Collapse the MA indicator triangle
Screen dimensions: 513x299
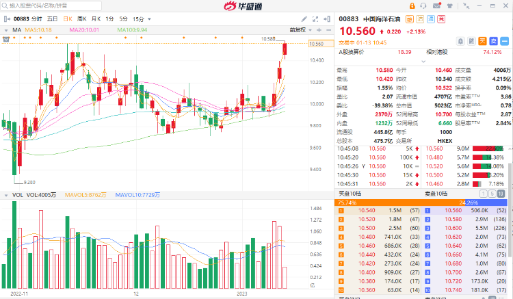pyautogui.click(x=6, y=30)
